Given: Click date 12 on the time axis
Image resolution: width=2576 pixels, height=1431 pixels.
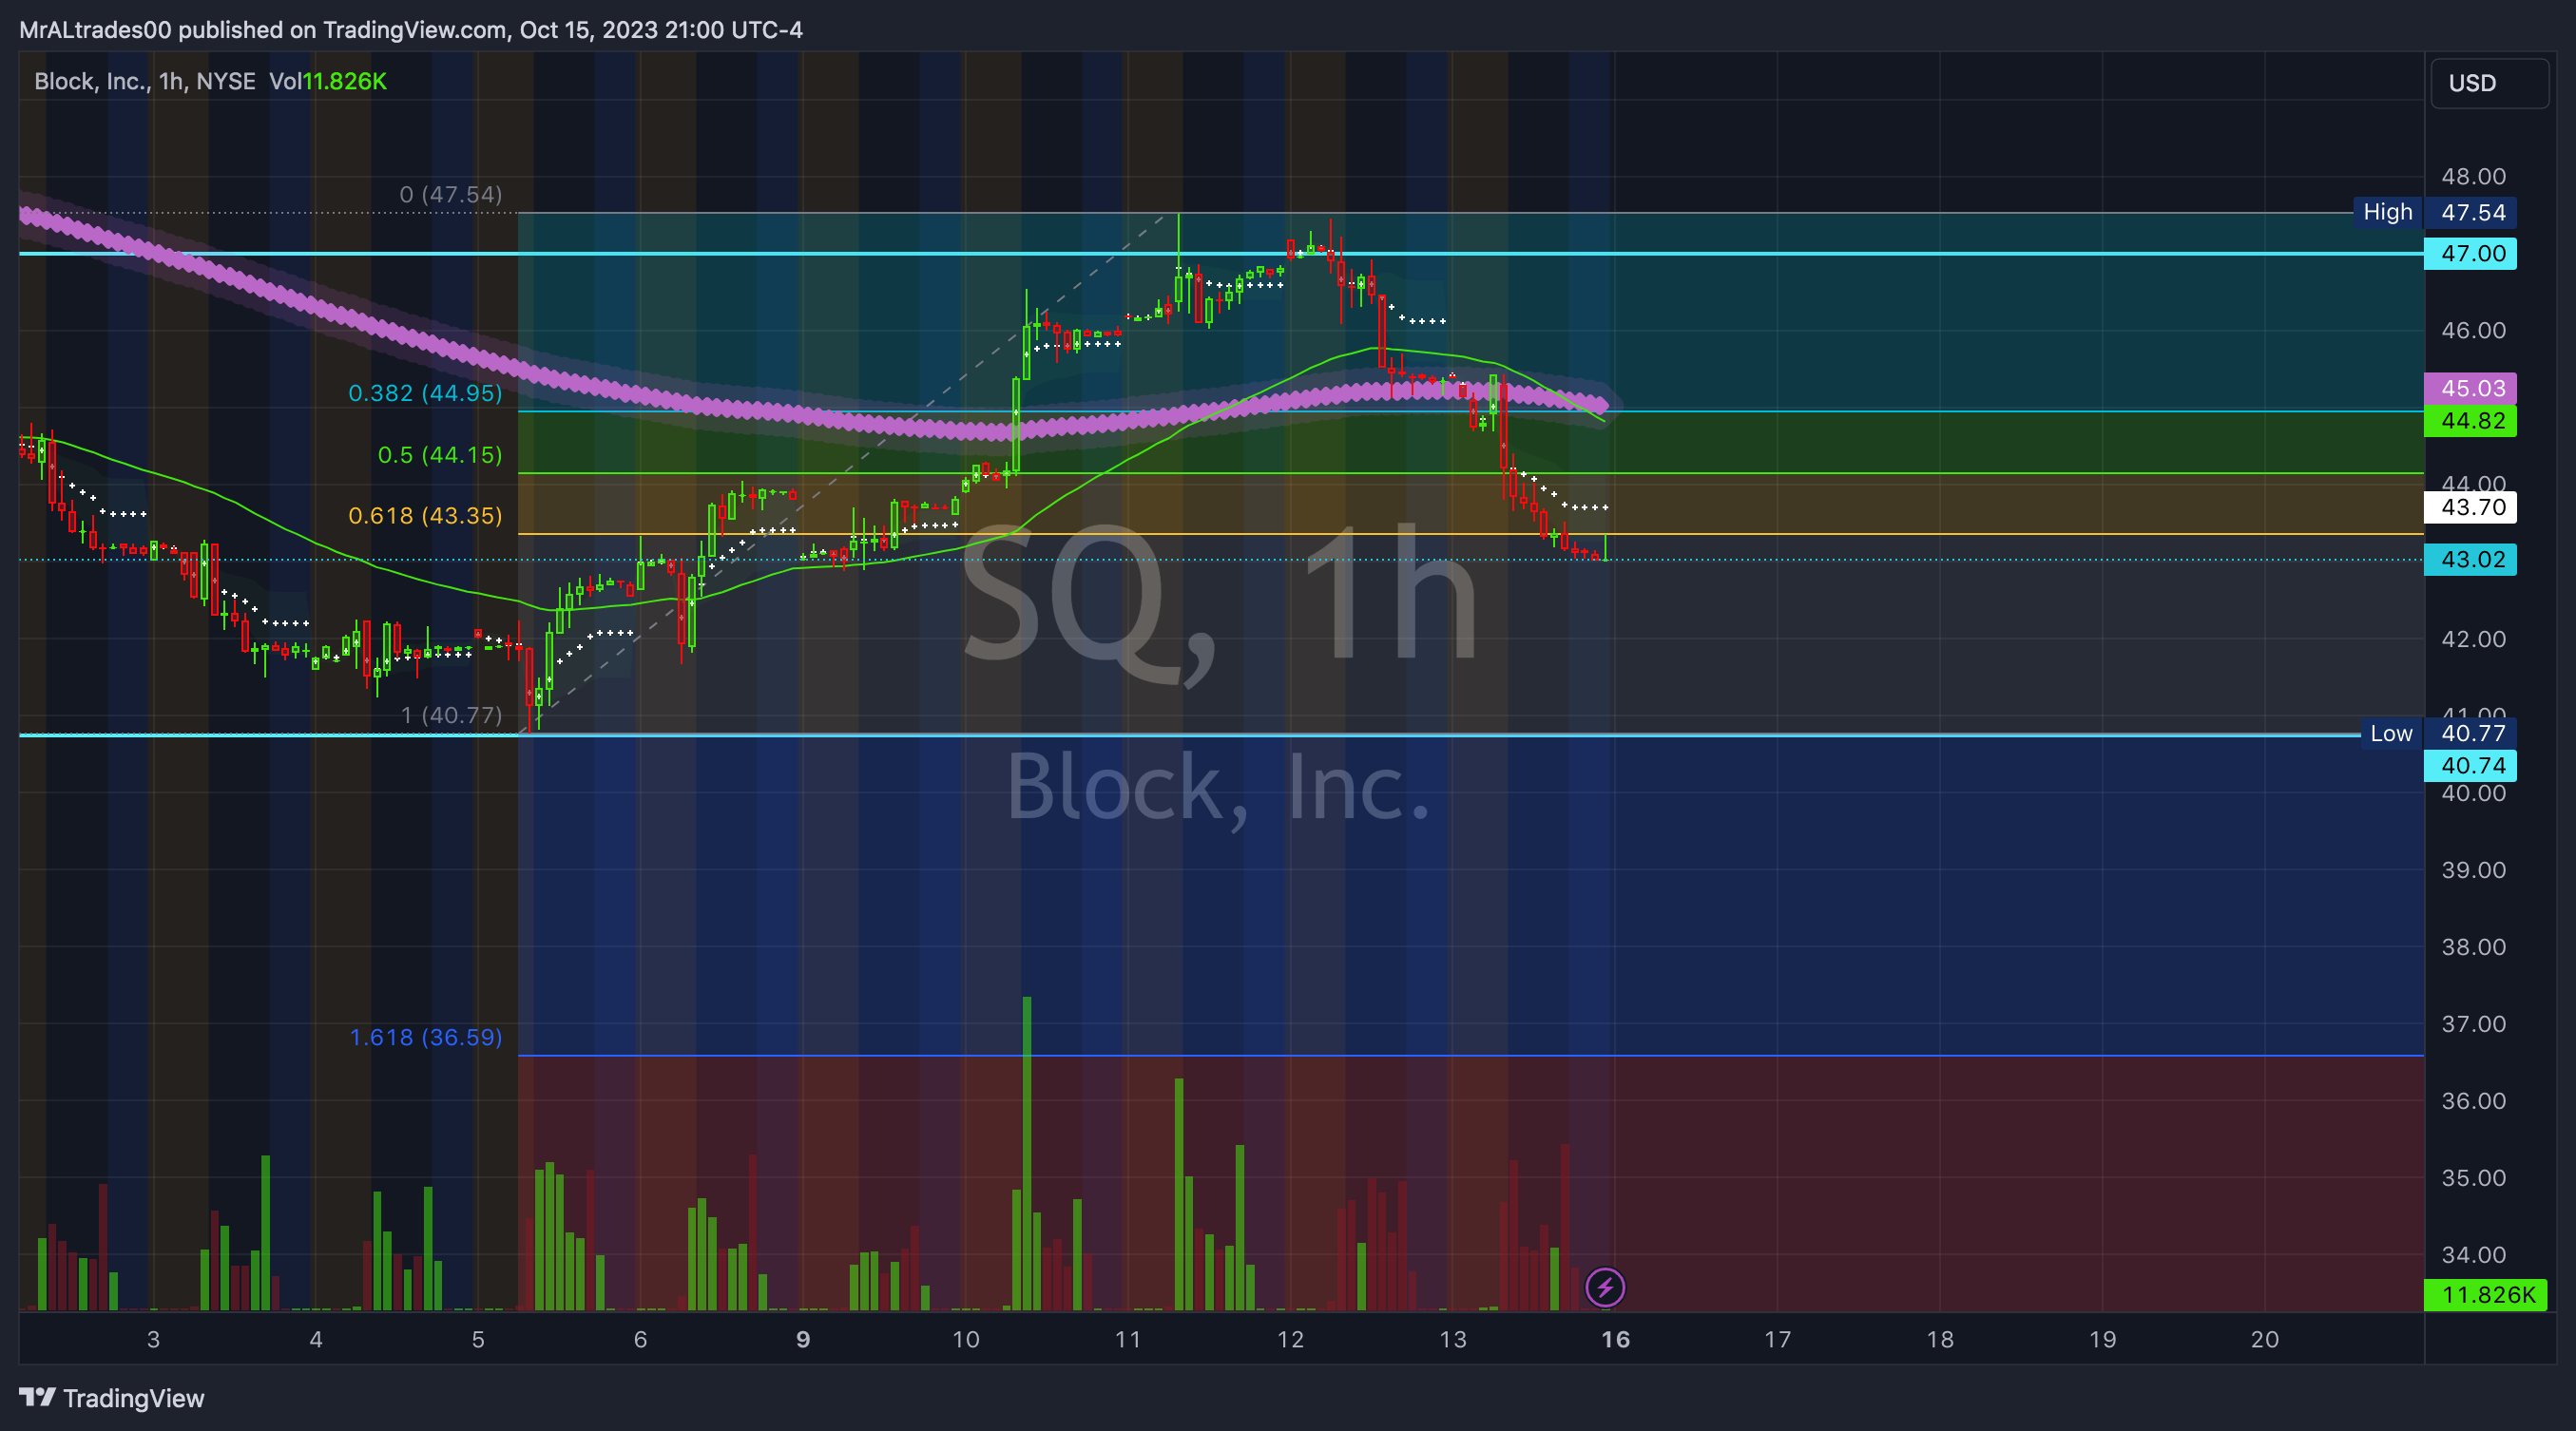Looking at the screenshot, I should 1290,1339.
